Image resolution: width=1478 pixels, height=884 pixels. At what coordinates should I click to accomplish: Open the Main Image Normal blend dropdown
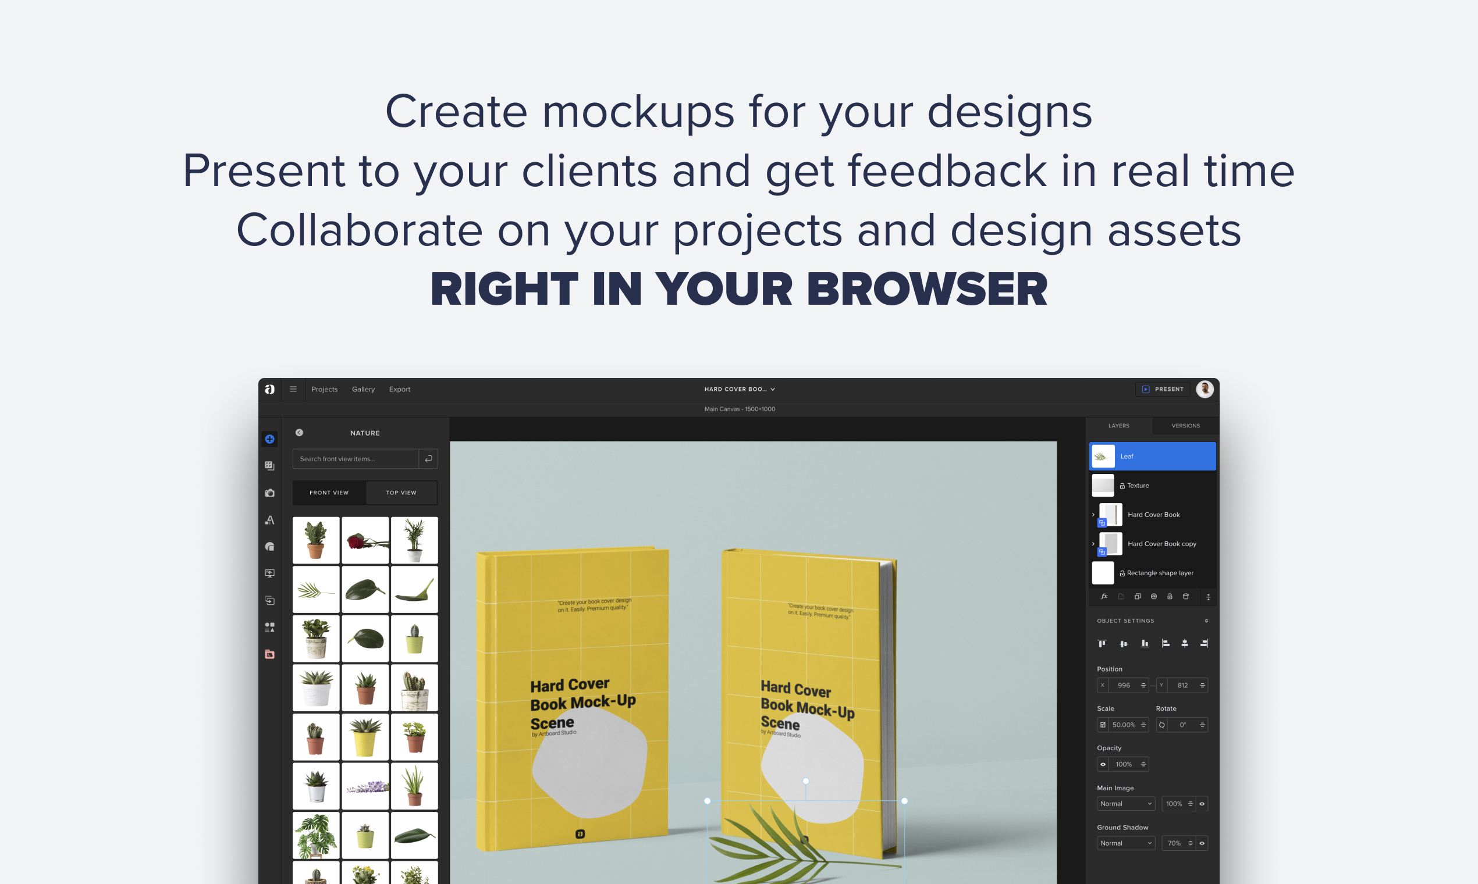point(1126,803)
